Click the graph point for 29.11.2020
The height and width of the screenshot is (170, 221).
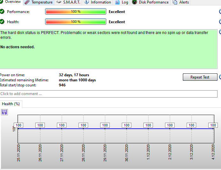pos(105,129)
